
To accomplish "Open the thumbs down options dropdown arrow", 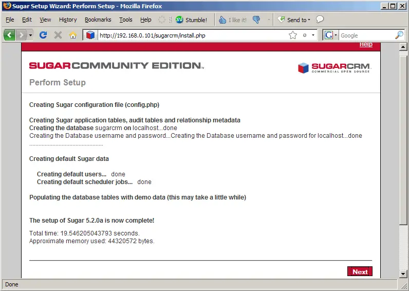I will pyautogui.click(x=269, y=20).
